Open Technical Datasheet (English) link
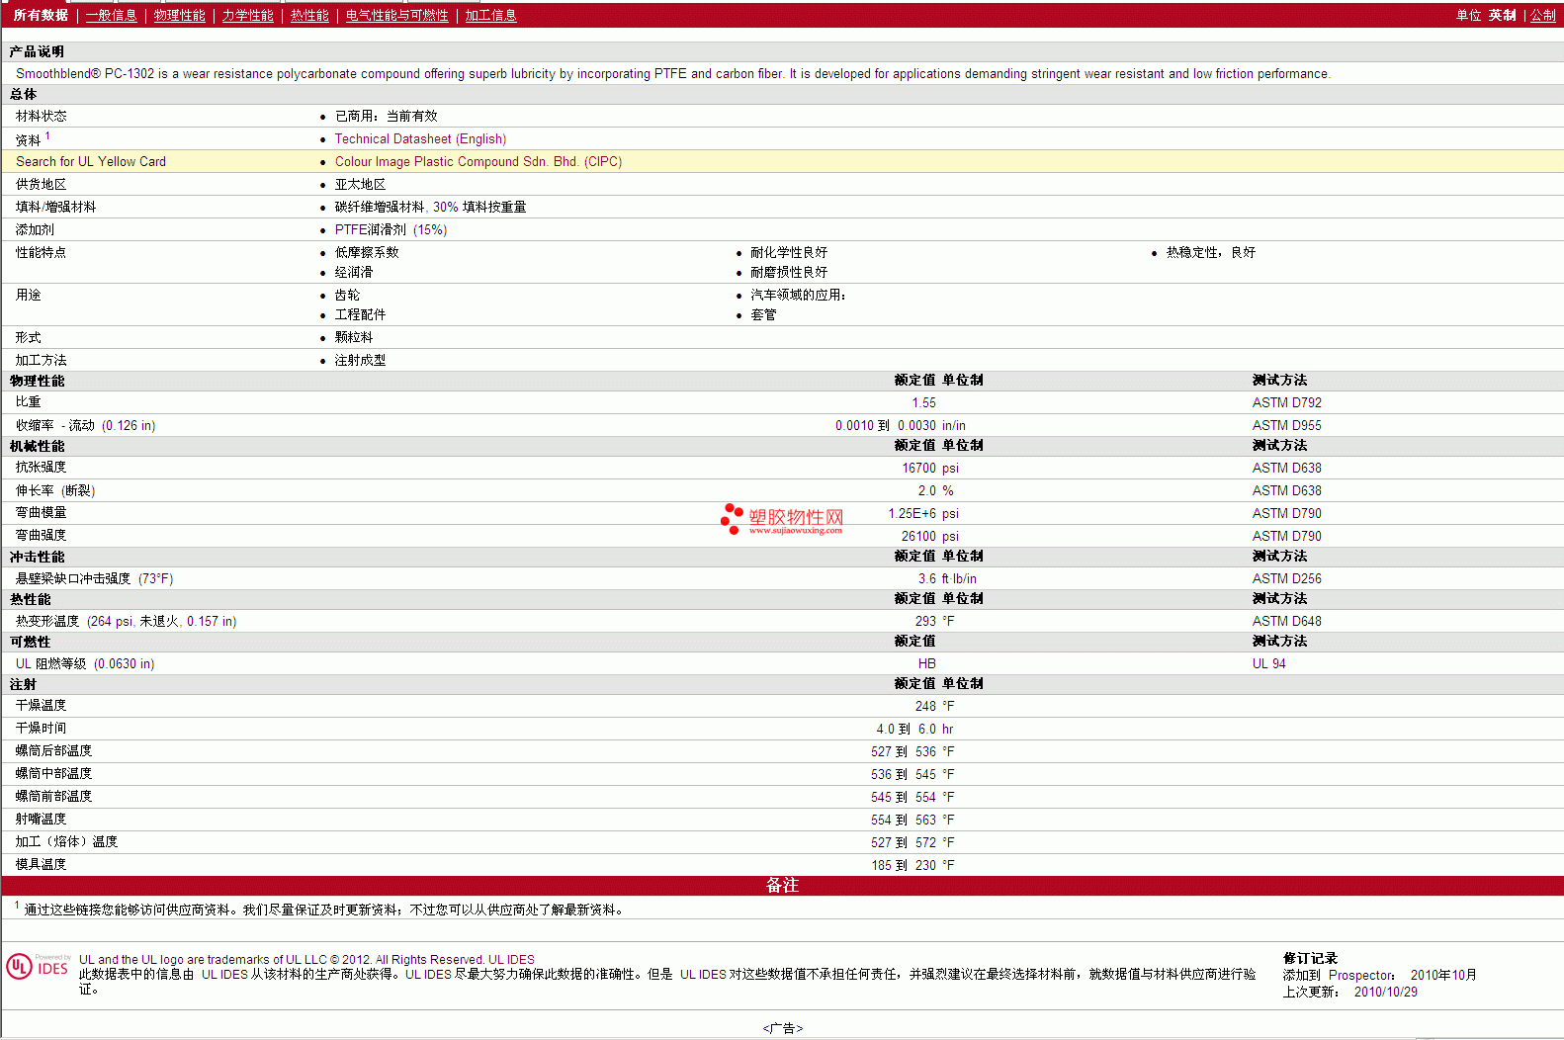Image resolution: width=1564 pixels, height=1040 pixels. (420, 139)
